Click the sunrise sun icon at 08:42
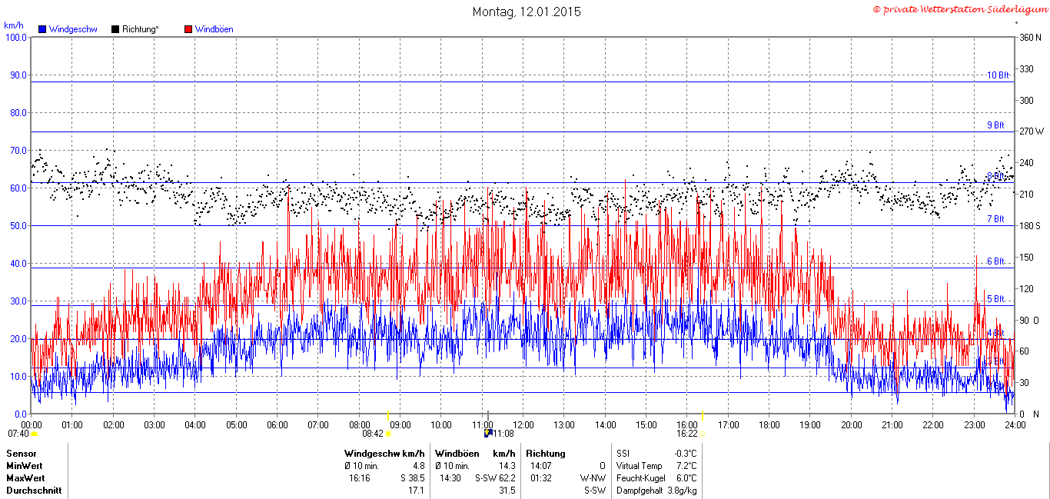The width and height of the screenshot is (1050, 499). 388,434
